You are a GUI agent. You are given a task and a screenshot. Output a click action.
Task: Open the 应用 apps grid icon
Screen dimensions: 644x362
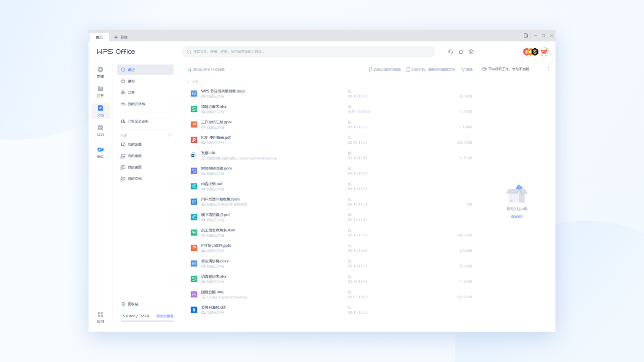click(100, 314)
